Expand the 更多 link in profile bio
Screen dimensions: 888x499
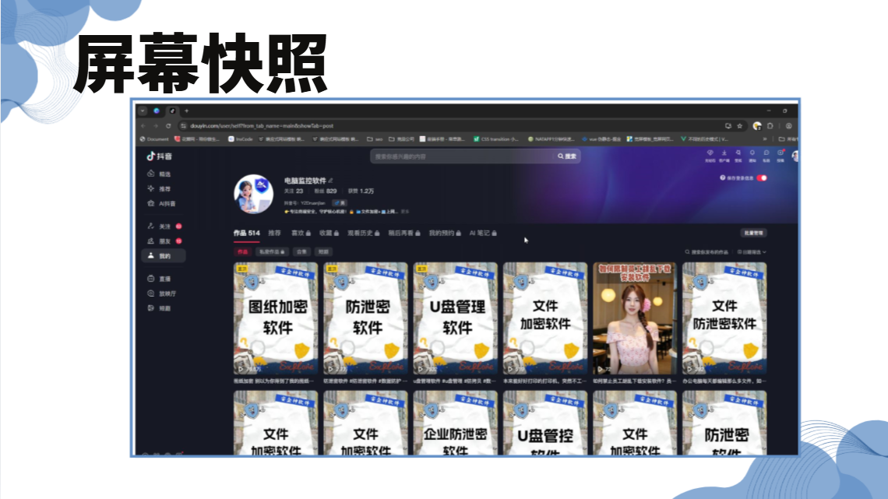click(x=405, y=212)
